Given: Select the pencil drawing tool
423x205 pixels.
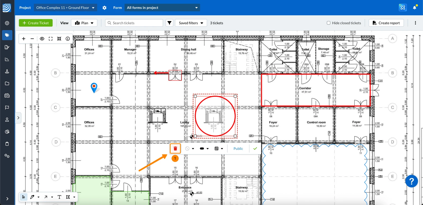Looking at the screenshot, I should 32,197.
